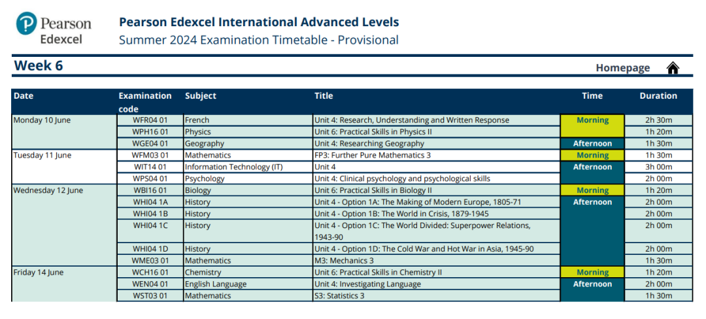This screenshot has height=319, width=706.
Task: Click the French subject cell
Action: point(248,120)
